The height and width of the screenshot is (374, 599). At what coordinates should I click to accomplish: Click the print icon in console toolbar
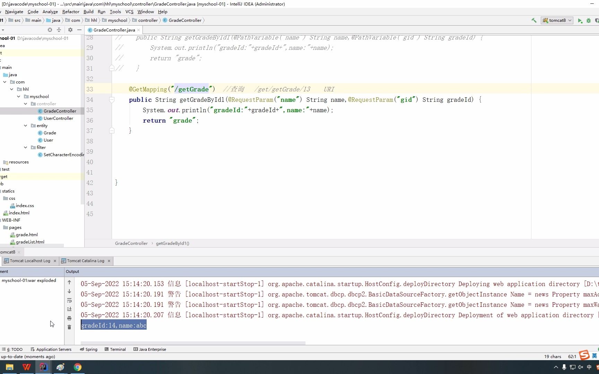click(x=69, y=318)
